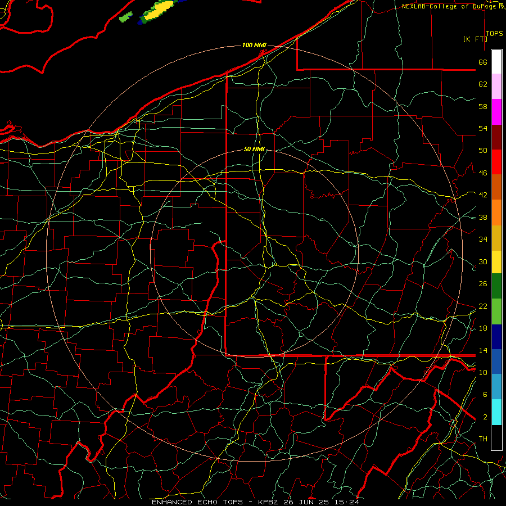Click the light blue legend swatch

point(496,387)
